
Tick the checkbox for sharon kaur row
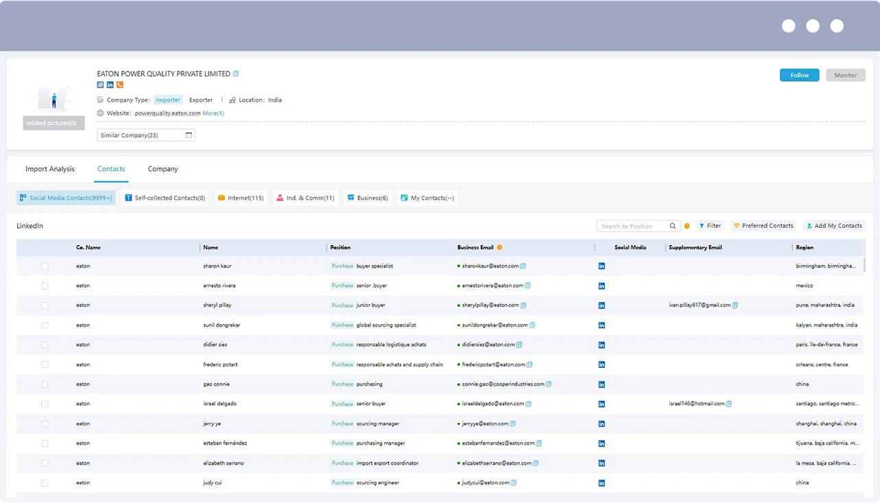pos(45,266)
